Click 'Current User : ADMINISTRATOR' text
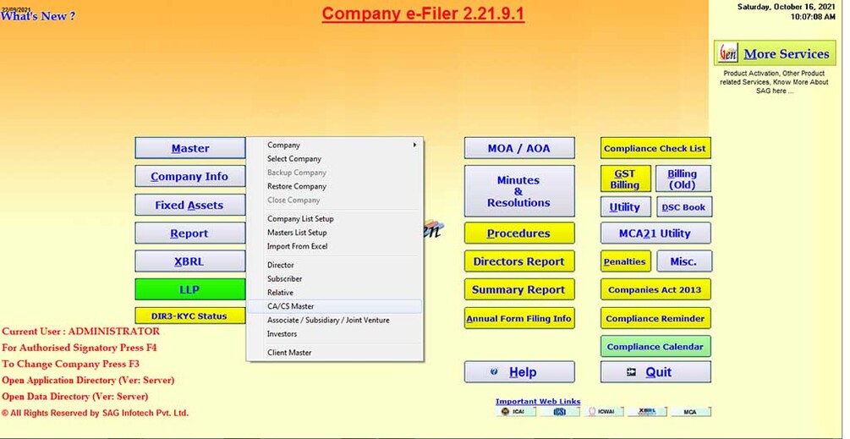Screen dimensions: 850x439 (81, 331)
